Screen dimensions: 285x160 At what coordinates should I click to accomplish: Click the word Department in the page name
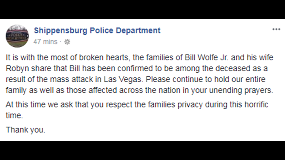pyautogui.click(x=138, y=30)
